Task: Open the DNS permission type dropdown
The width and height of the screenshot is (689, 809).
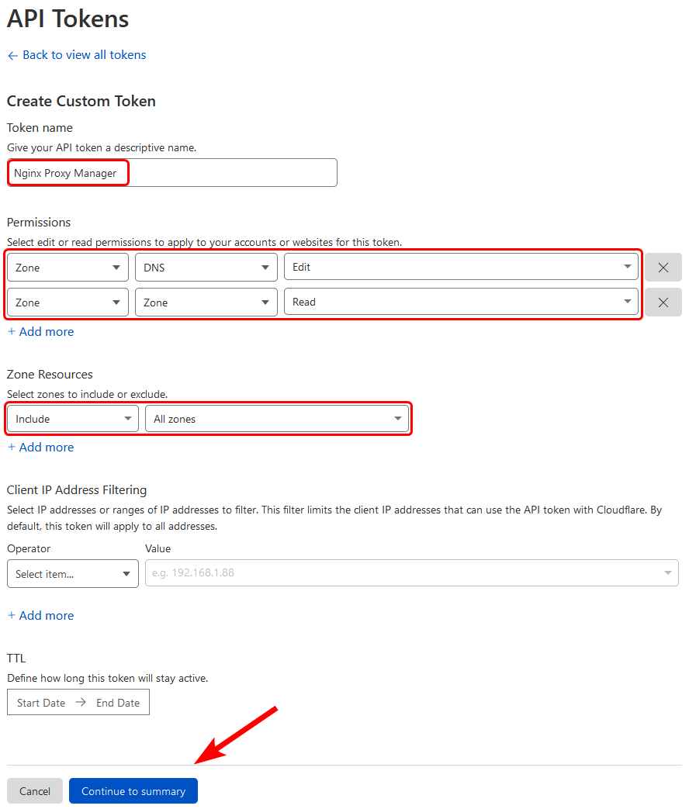Action: pos(206,267)
